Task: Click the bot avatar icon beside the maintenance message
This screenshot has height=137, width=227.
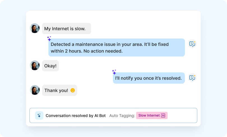Action: tap(192, 44)
